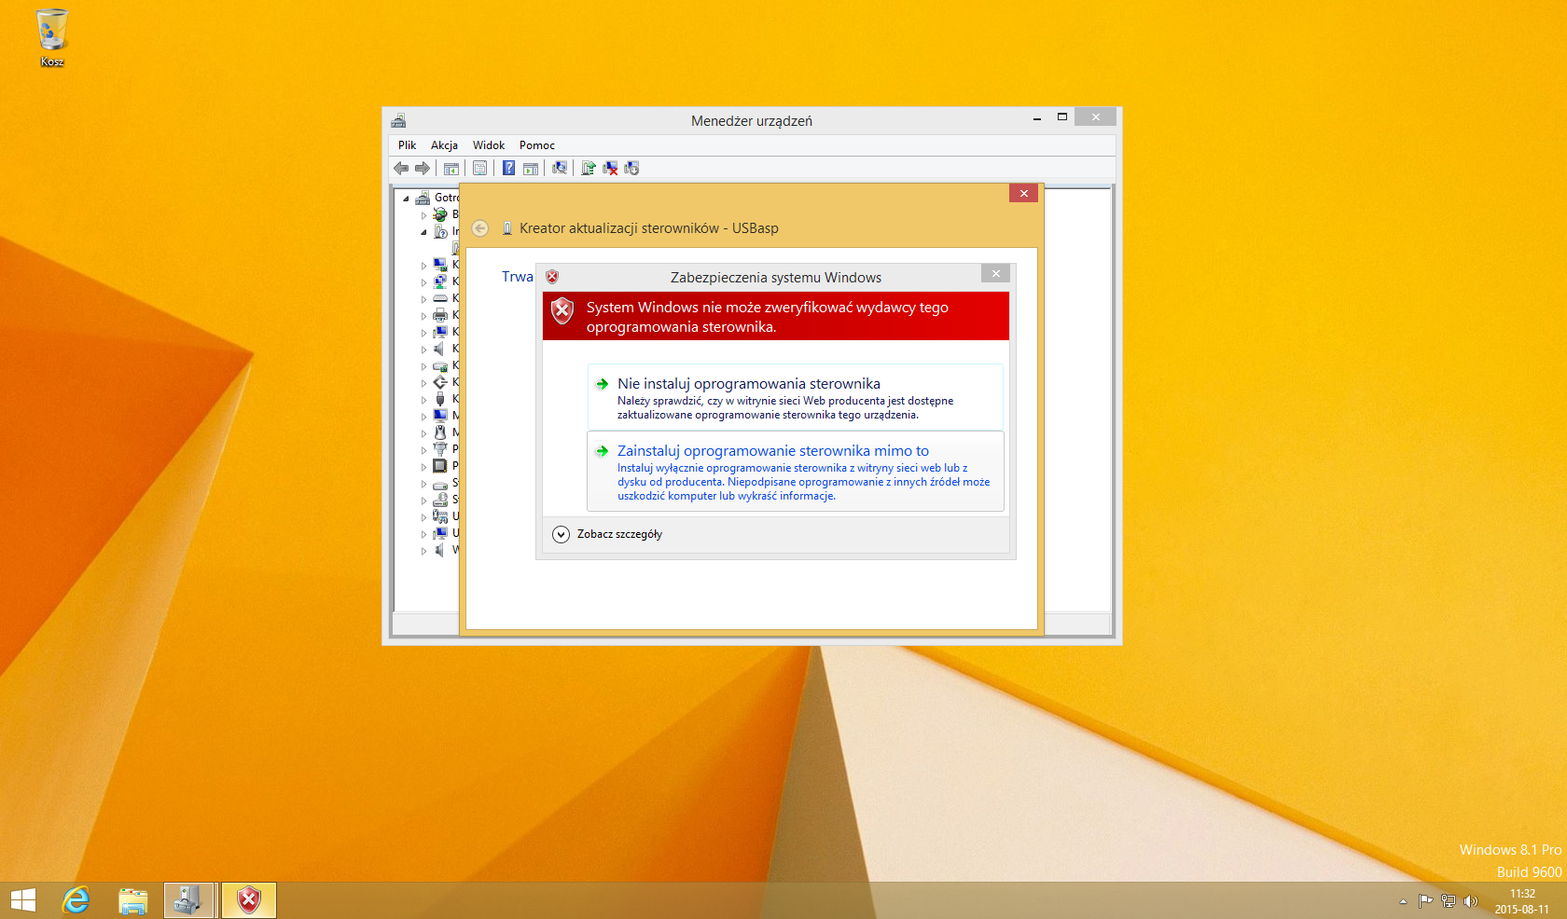Select the mouse category icon in device tree
This screenshot has height=919, width=1567.
click(440, 432)
